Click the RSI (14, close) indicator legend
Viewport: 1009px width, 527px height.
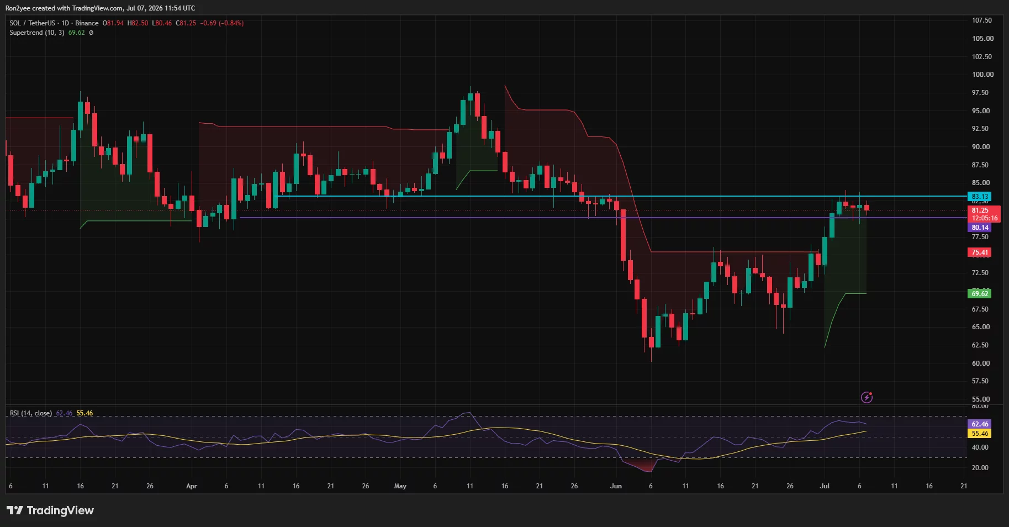(31, 413)
